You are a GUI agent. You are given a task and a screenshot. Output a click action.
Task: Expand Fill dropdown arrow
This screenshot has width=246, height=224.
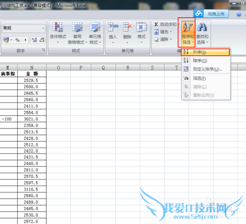click(171, 32)
